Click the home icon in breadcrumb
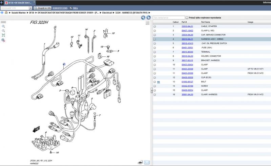Screen dimensions: 271x166 point(6,12)
